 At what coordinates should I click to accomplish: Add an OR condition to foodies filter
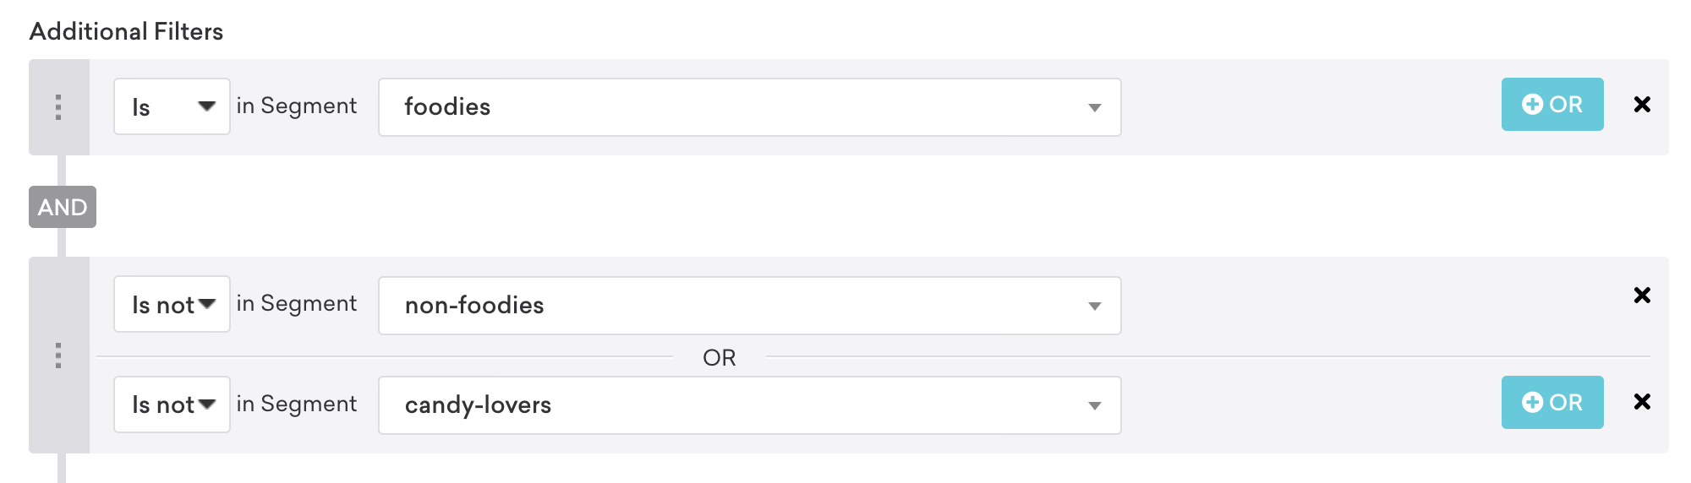(1552, 104)
